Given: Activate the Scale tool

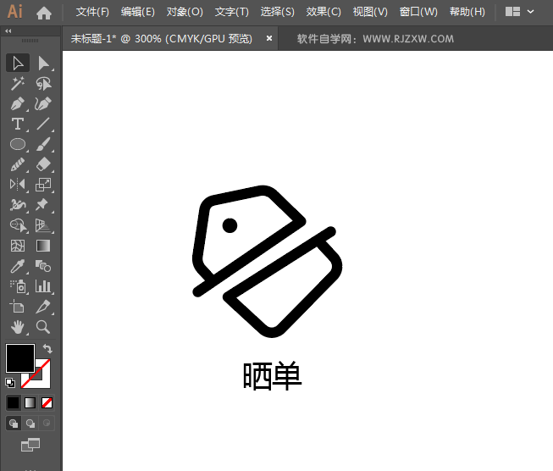Looking at the screenshot, I should tap(44, 185).
